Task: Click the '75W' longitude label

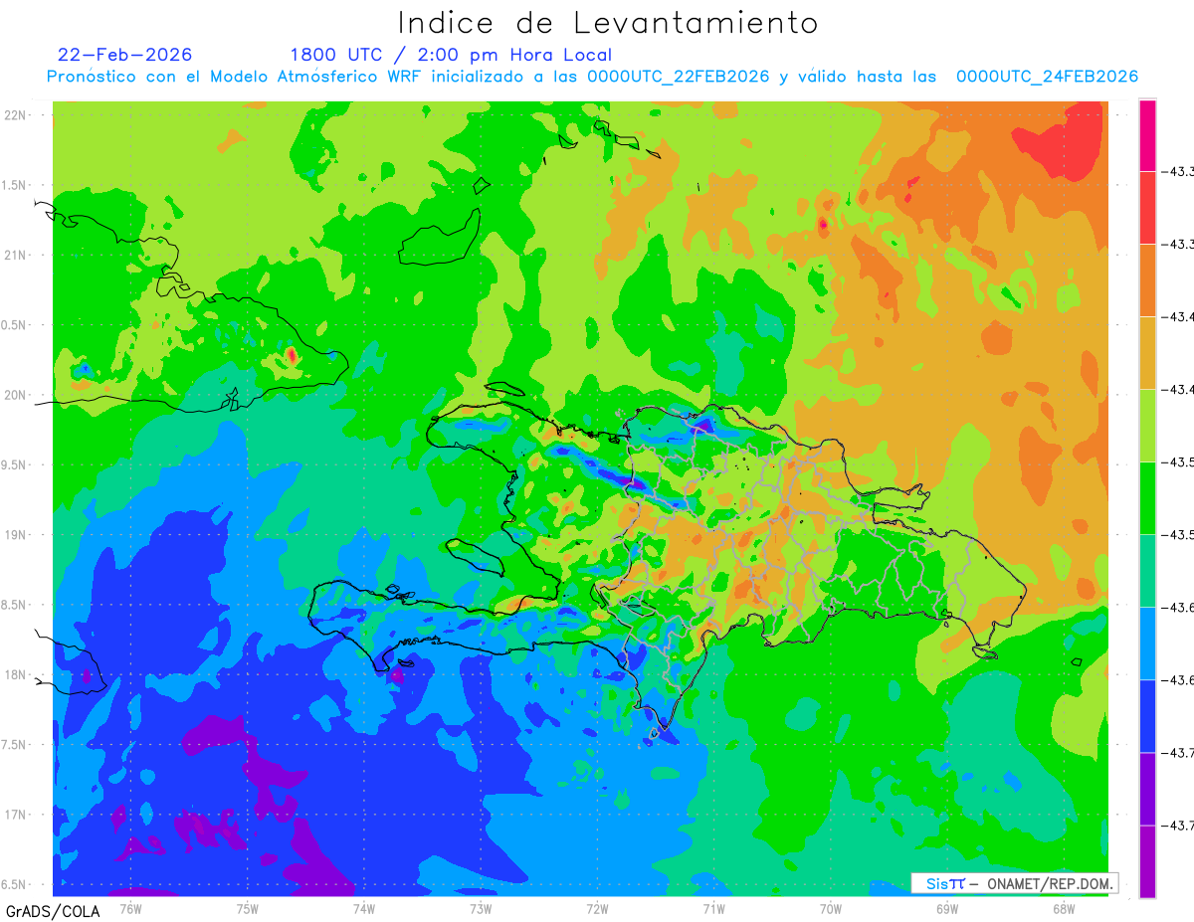Action: click(x=248, y=908)
